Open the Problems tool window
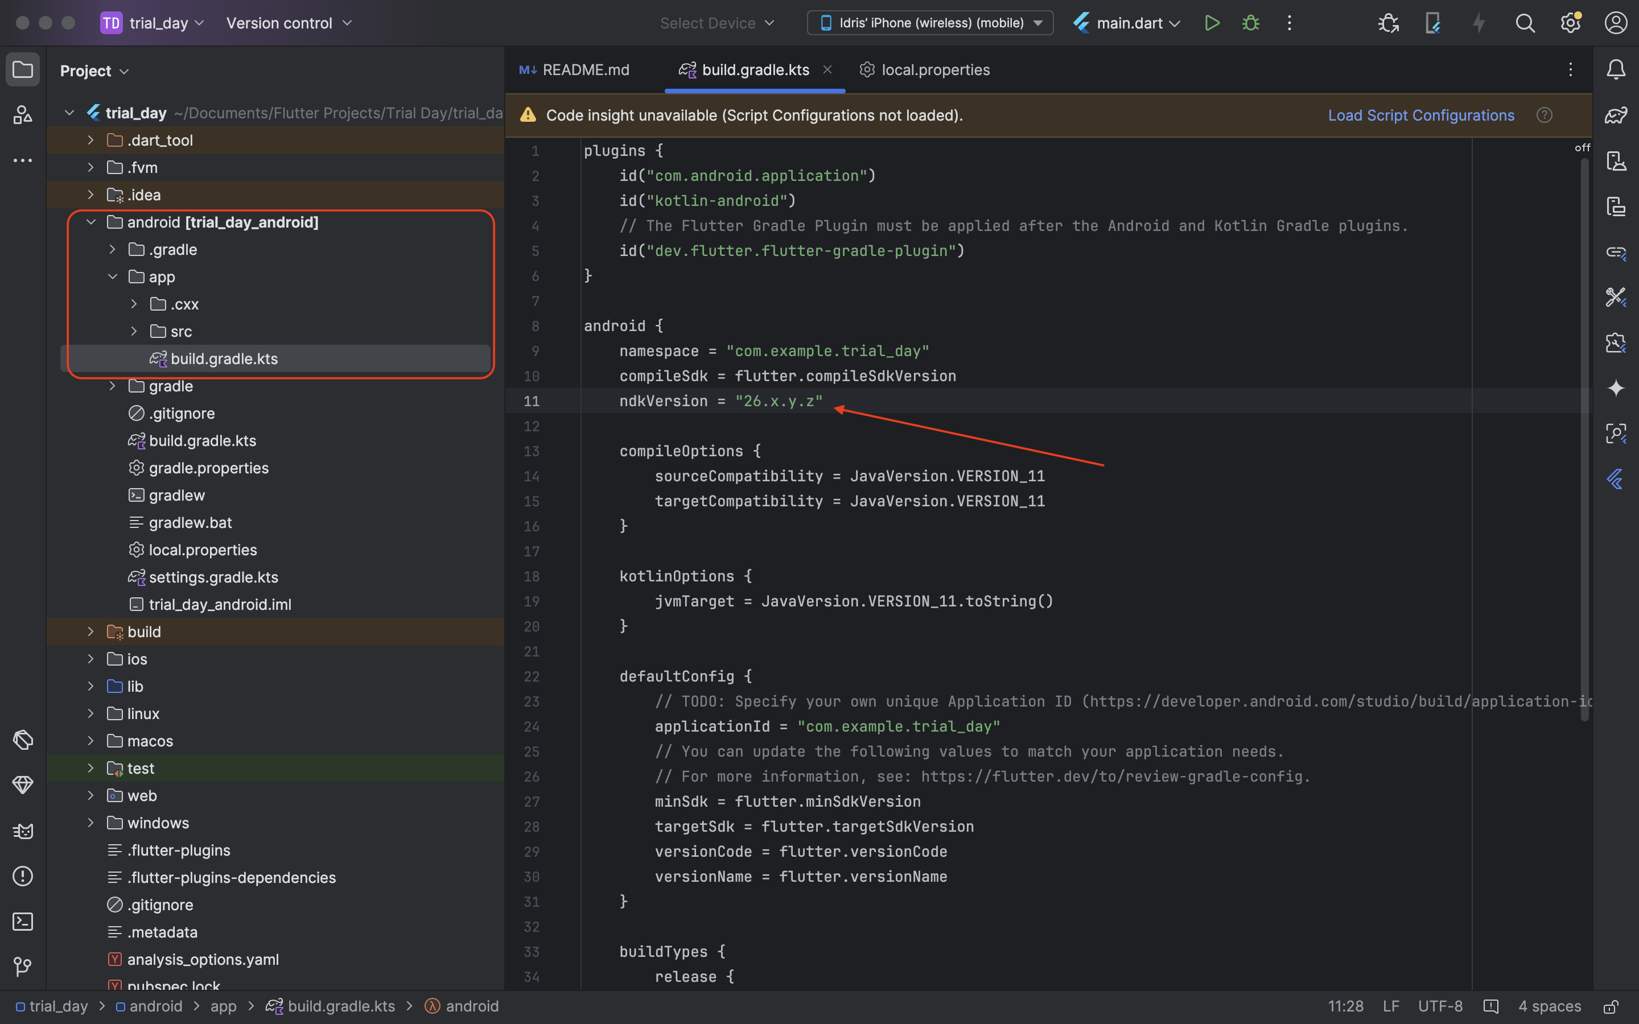1639x1024 pixels. pyautogui.click(x=23, y=876)
